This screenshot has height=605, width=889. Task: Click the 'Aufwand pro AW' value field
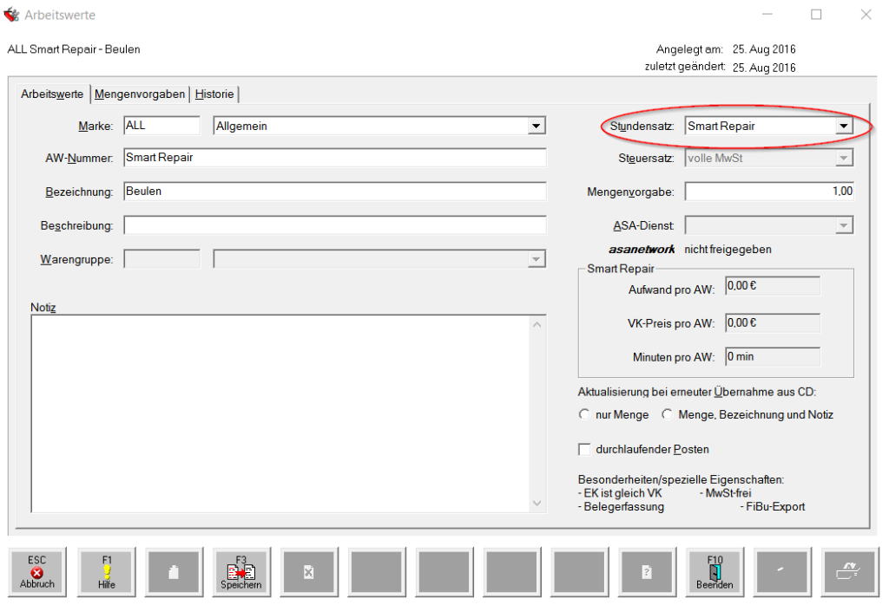(x=772, y=286)
